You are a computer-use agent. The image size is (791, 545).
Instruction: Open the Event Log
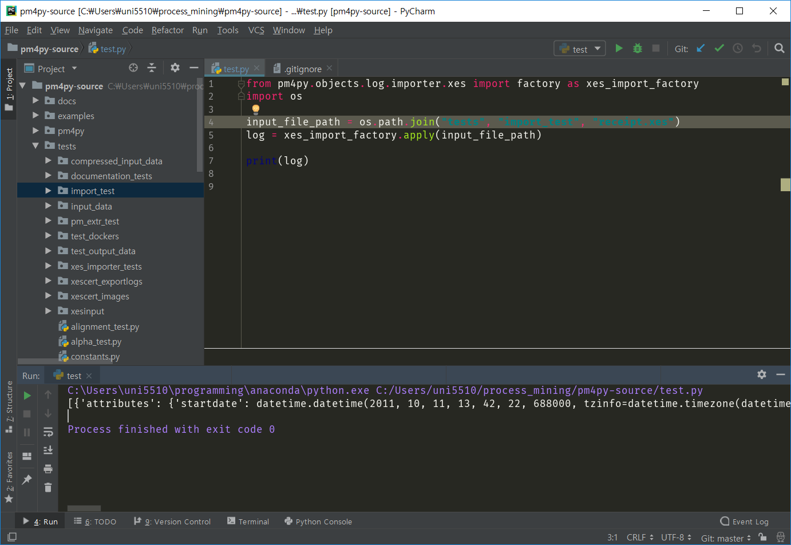pos(744,522)
